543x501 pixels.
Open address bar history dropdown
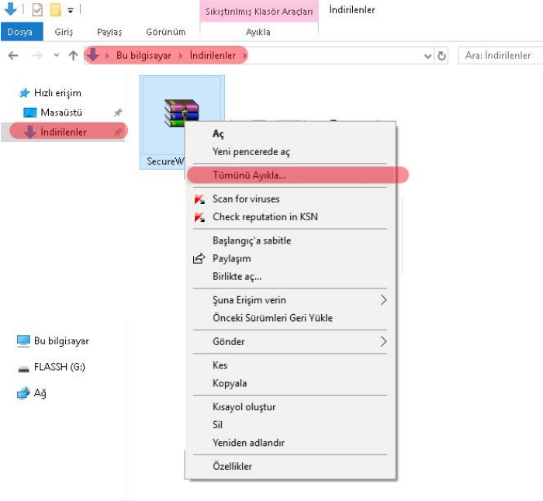click(428, 56)
